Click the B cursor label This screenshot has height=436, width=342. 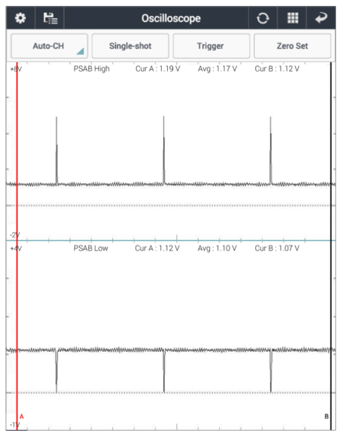coord(327,416)
